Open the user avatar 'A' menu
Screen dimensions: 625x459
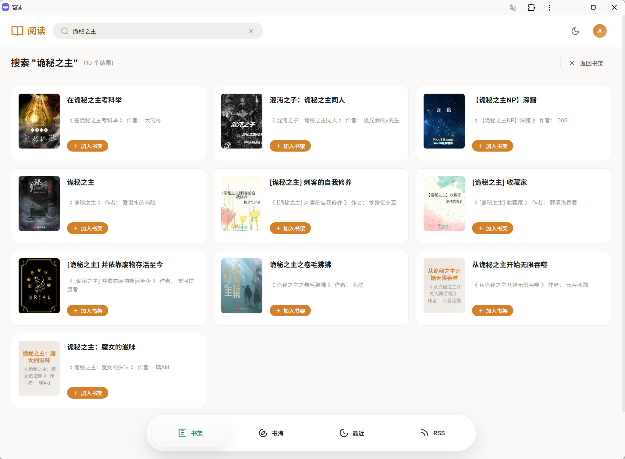599,31
